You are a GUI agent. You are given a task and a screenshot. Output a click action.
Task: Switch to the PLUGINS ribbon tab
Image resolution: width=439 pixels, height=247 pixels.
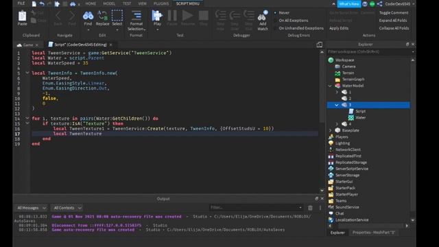(x=161, y=3)
